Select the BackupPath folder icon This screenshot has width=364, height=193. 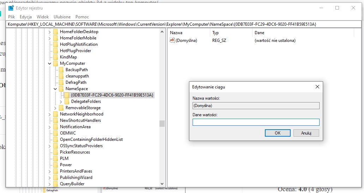tap(61, 70)
